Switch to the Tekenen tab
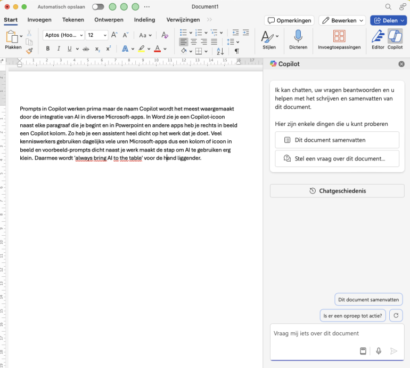This screenshot has height=368, width=410. [x=73, y=20]
